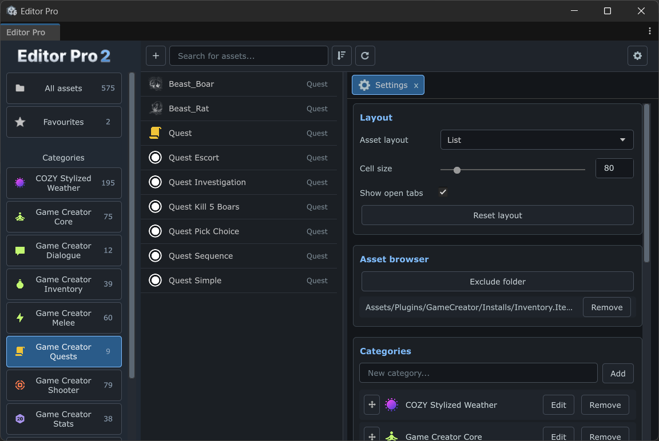Edit the Game Creator Core category
659x441 pixels.
[x=558, y=435]
